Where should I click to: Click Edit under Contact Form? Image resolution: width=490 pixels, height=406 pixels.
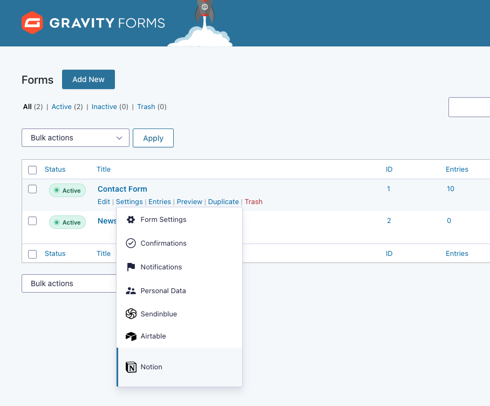pyautogui.click(x=104, y=201)
